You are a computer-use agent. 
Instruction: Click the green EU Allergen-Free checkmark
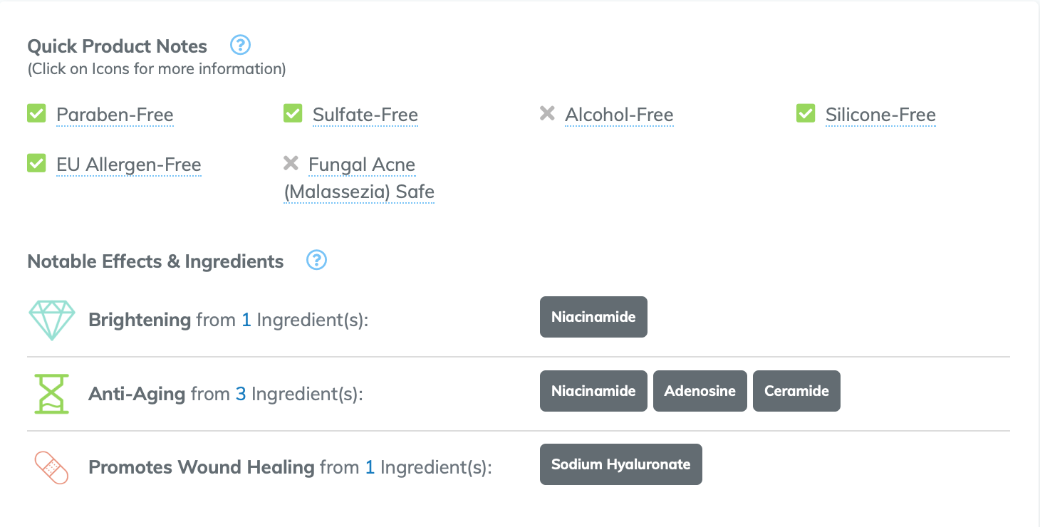click(x=36, y=163)
